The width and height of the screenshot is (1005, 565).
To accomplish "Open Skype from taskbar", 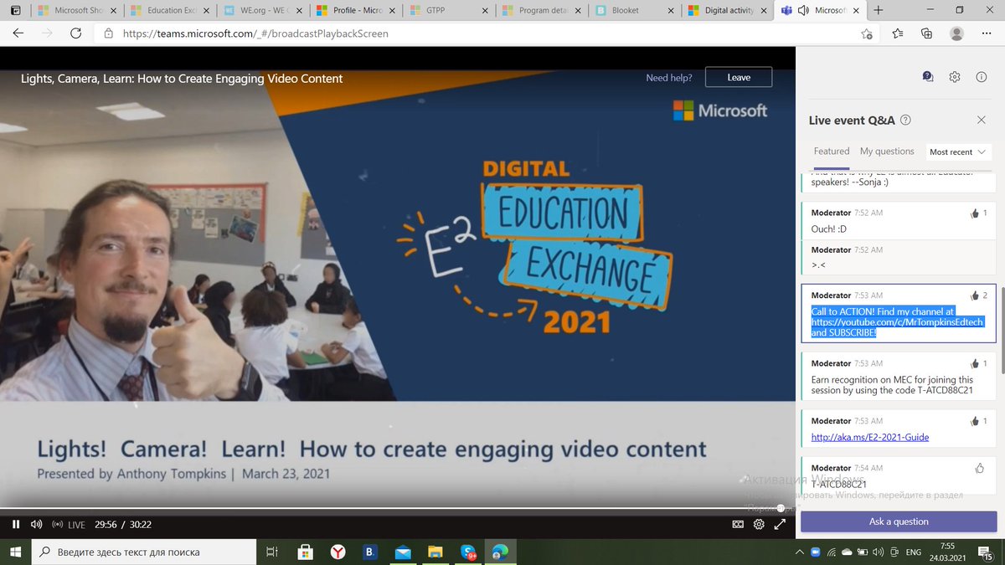I will [468, 552].
